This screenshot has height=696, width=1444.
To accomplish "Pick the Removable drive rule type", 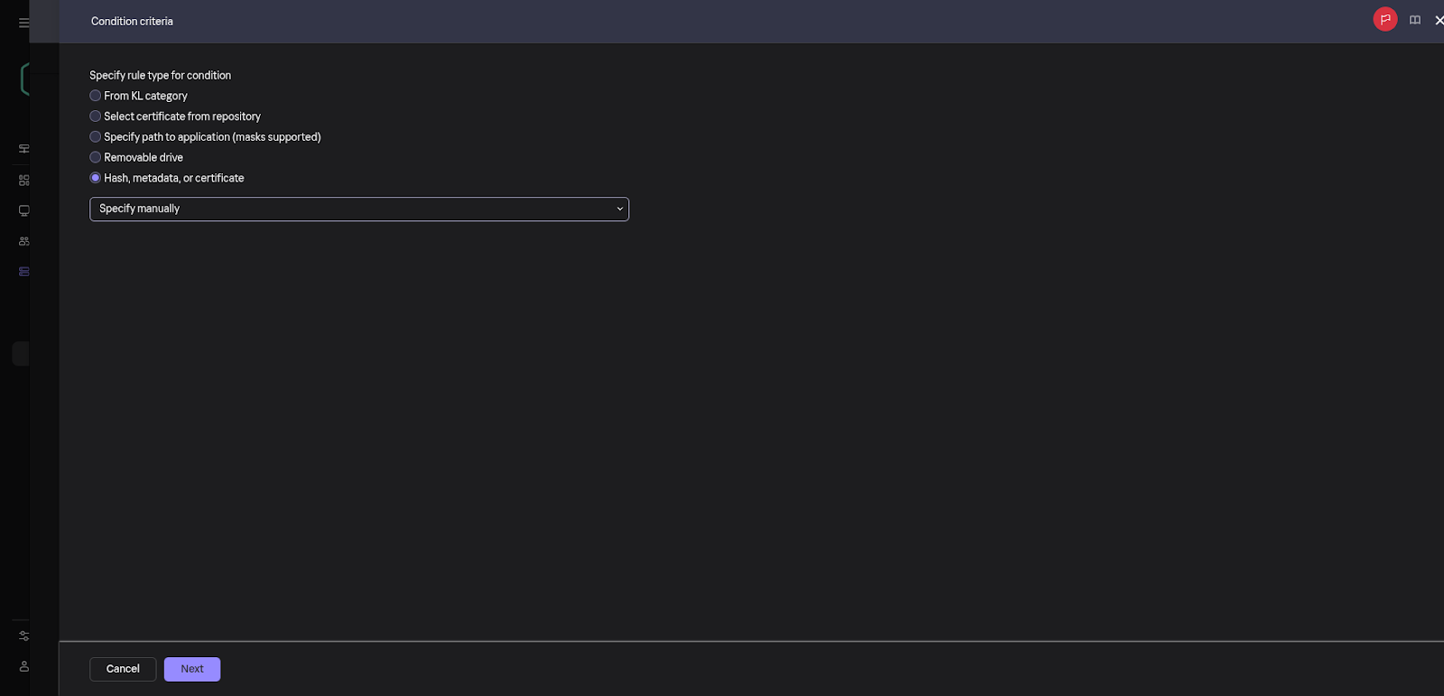I will click(96, 158).
